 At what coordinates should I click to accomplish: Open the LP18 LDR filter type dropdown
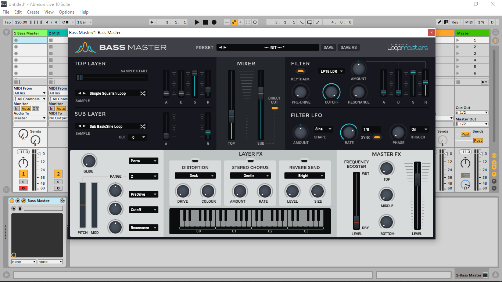tap(331, 71)
